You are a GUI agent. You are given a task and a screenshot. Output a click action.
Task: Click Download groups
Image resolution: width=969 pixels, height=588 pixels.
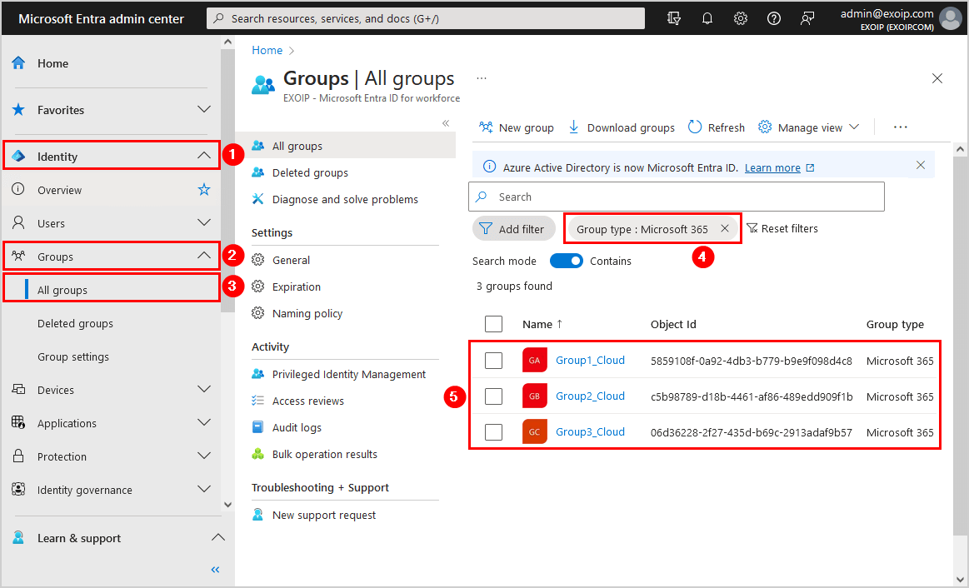621,127
